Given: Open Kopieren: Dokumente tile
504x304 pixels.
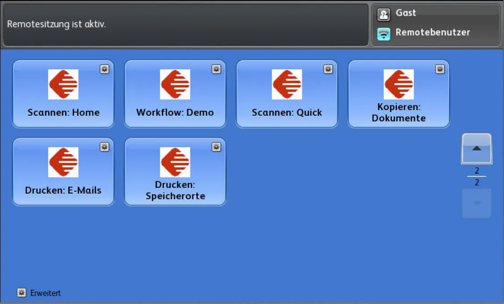Looking at the screenshot, I should pos(399,94).
